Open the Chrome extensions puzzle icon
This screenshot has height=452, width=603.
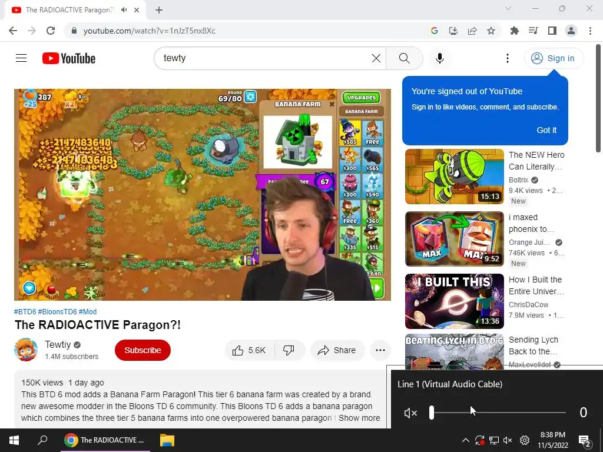coord(515,31)
